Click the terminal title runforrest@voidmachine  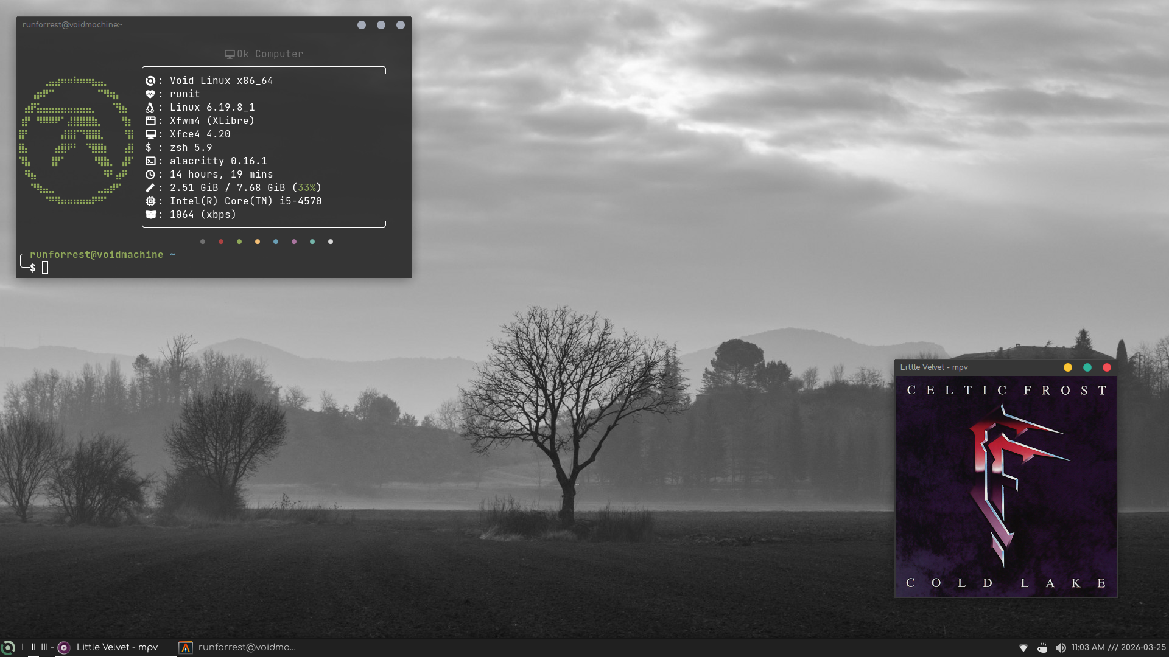[x=72, y=25]
